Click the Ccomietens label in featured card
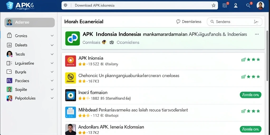 pyautogui.click(x=128, y=42)
